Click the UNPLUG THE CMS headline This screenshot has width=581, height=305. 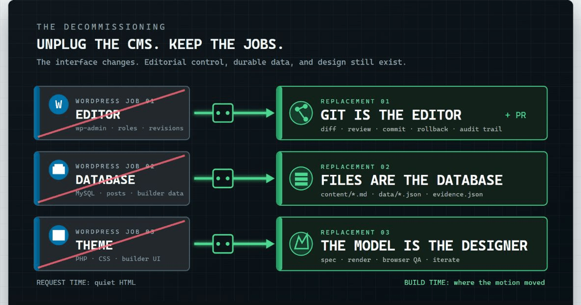160,45
